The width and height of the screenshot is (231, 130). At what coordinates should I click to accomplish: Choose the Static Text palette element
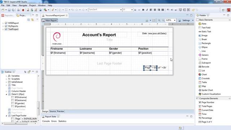pos(205,31)
